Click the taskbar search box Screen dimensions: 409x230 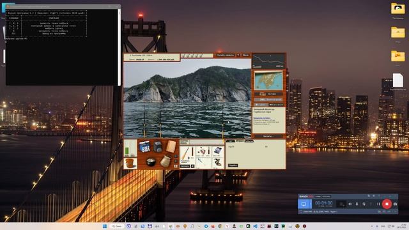pyautogui.click(x=116, y=226)
